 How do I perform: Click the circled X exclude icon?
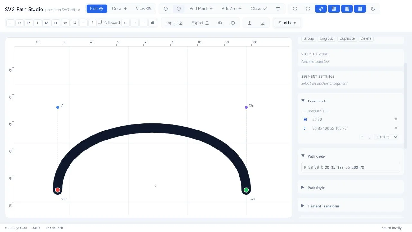pos(153,23)
